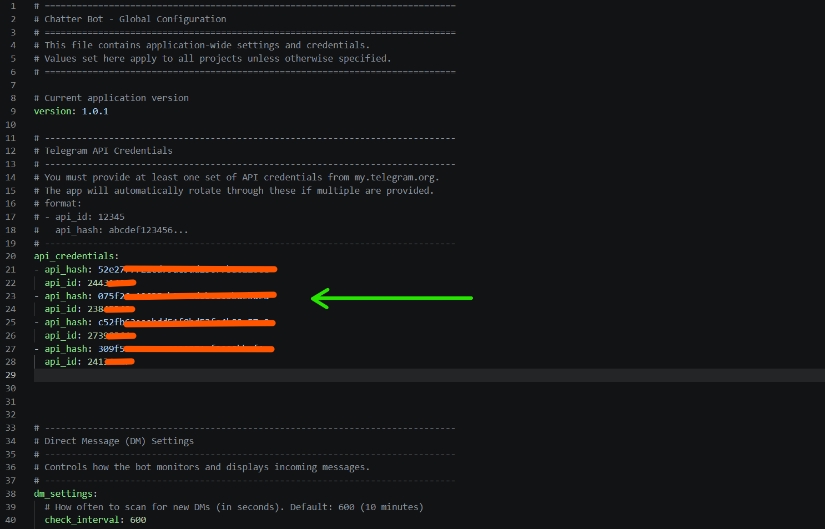Click the check_interval value 600
The image size is (825, 529).
coord(138,520)
